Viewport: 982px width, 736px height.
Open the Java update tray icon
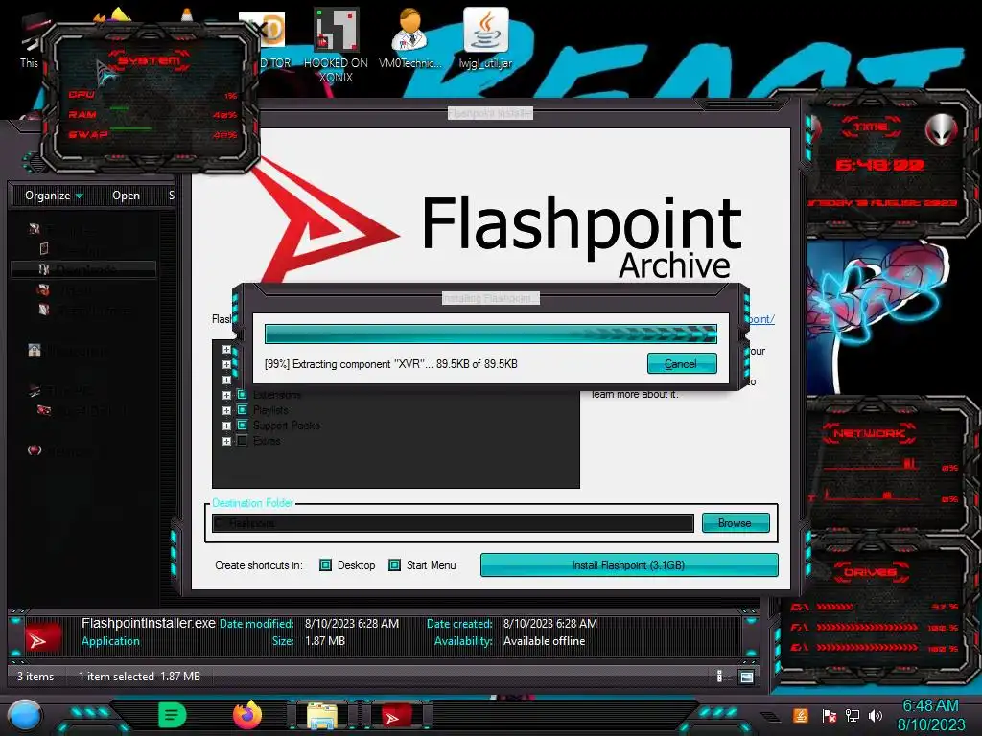801,715
